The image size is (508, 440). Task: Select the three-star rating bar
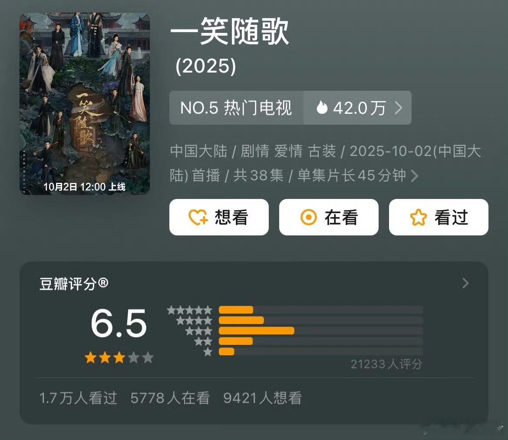[321, 331]
